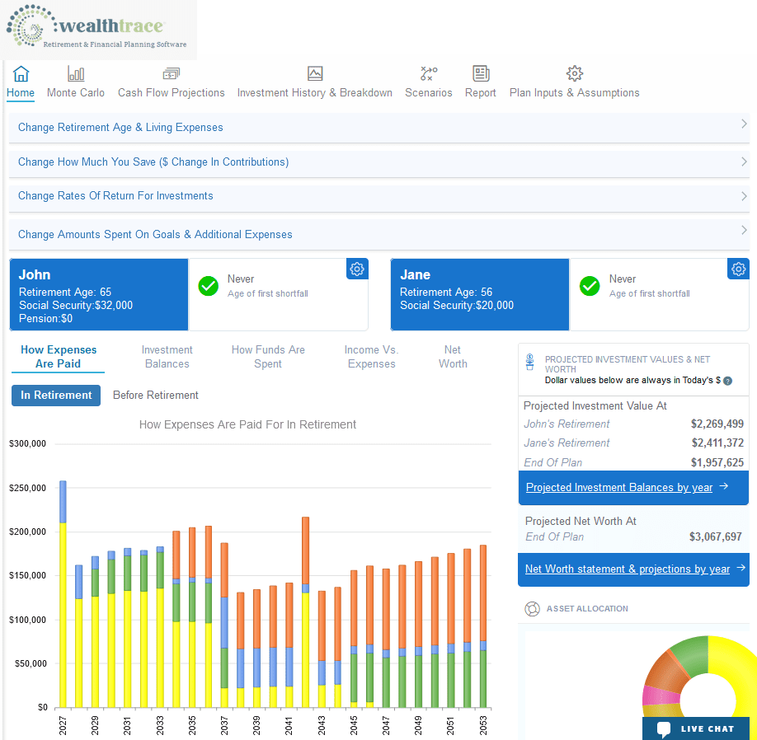Select the In Retirement view toggle

click(56, 396)
